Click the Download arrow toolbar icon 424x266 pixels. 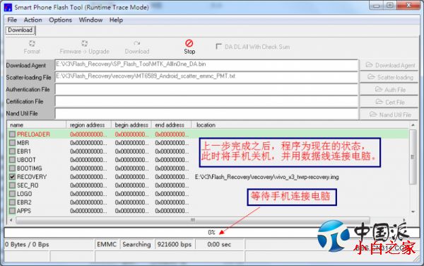click(137, 43)
